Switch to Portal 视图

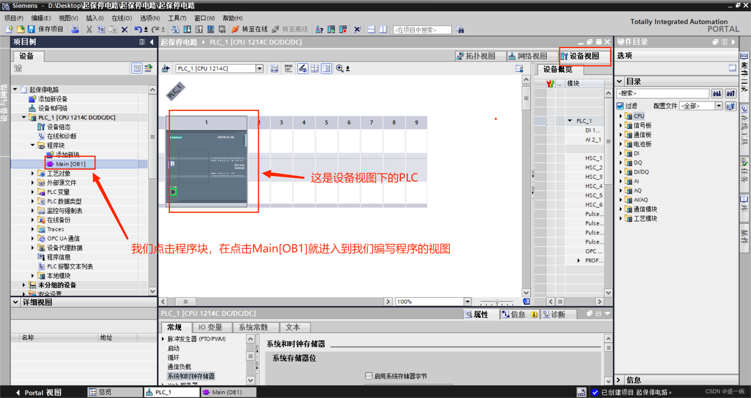(x=39, y=393)
